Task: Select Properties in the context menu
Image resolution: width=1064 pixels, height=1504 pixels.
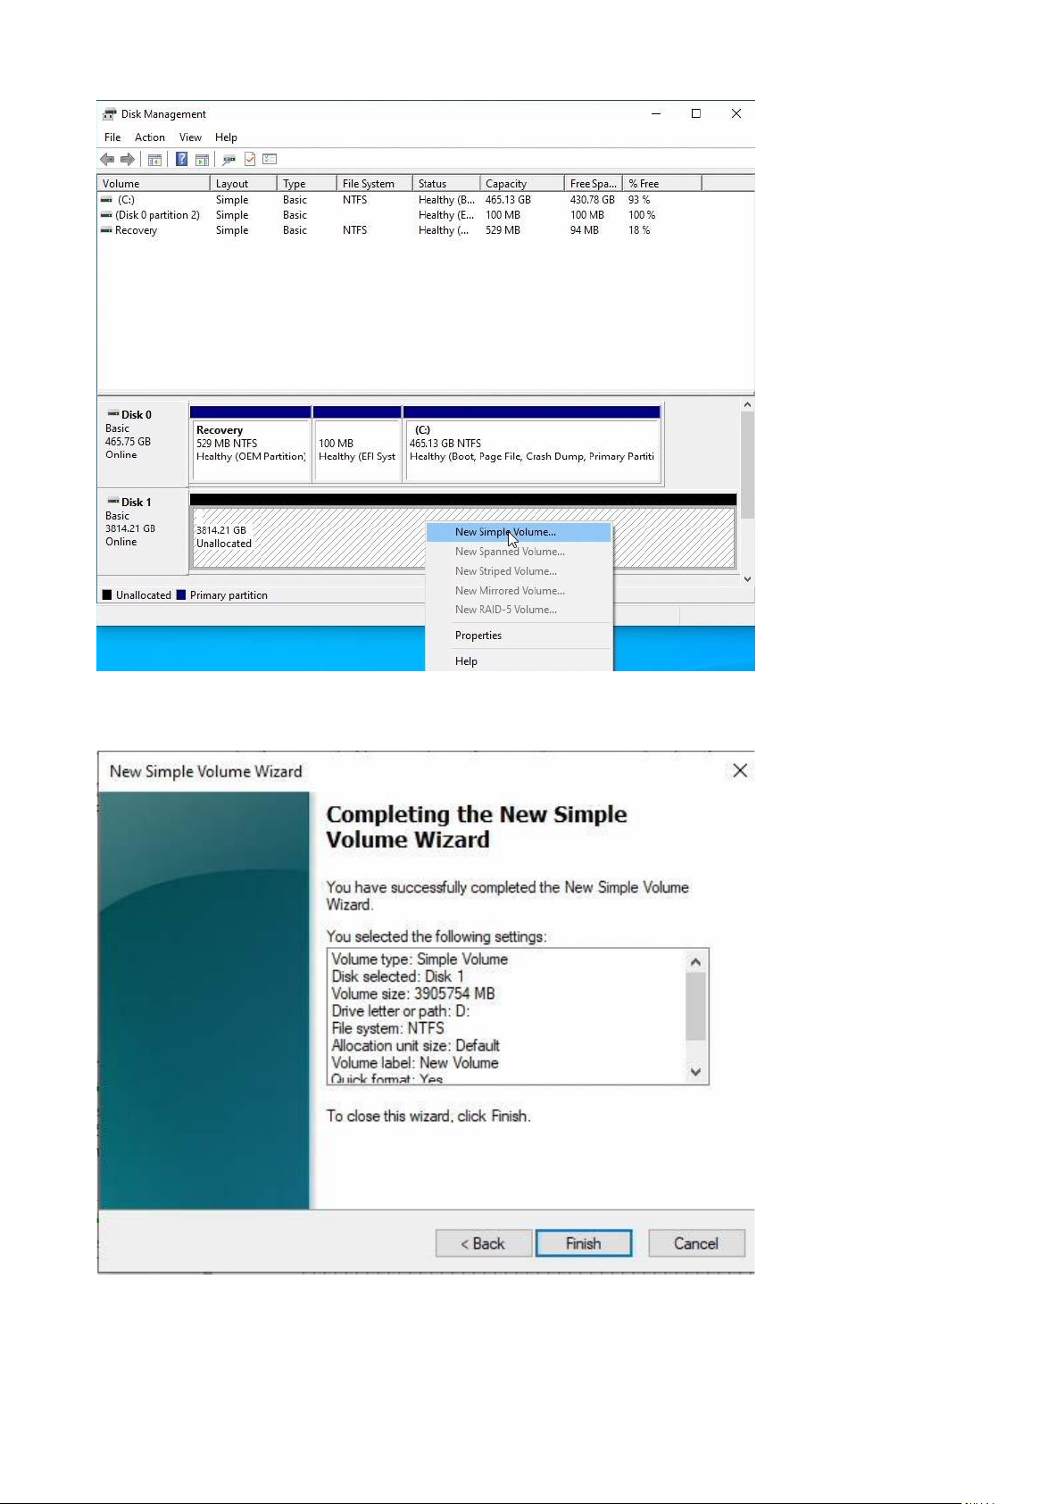Action: (x=519, y=636)
